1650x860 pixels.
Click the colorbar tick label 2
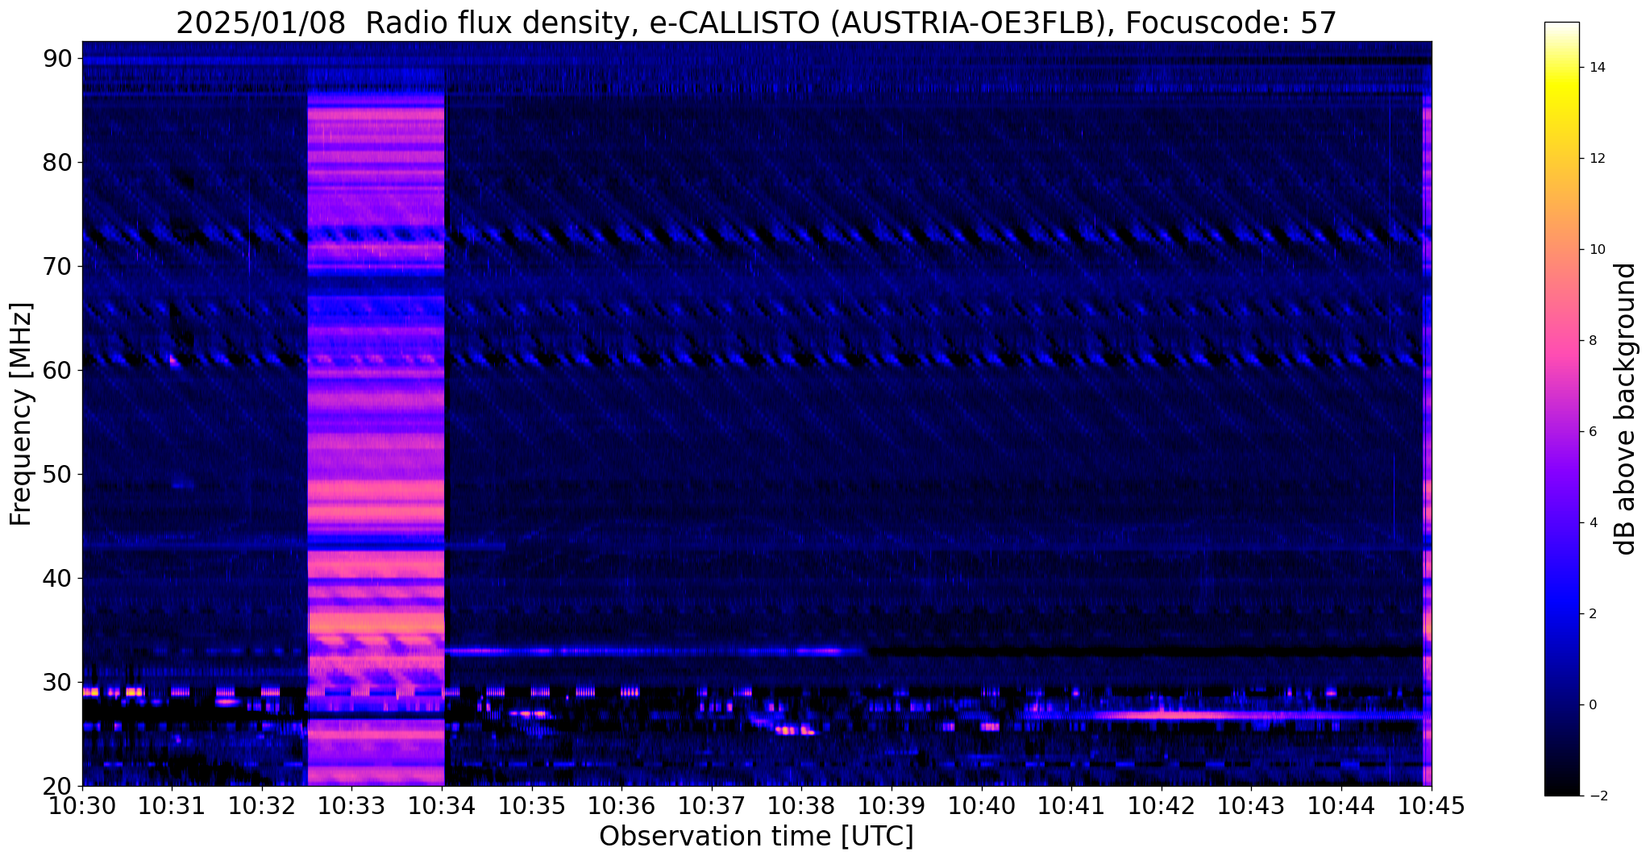click(x=1592, y=614)
